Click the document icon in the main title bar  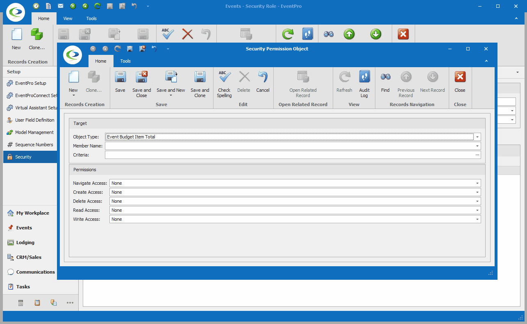pos(48,6)
